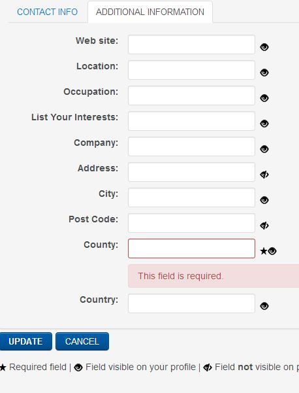299x393 pixels.
Task: Toggle the eye icon beside County field
Action: point(272,251)
